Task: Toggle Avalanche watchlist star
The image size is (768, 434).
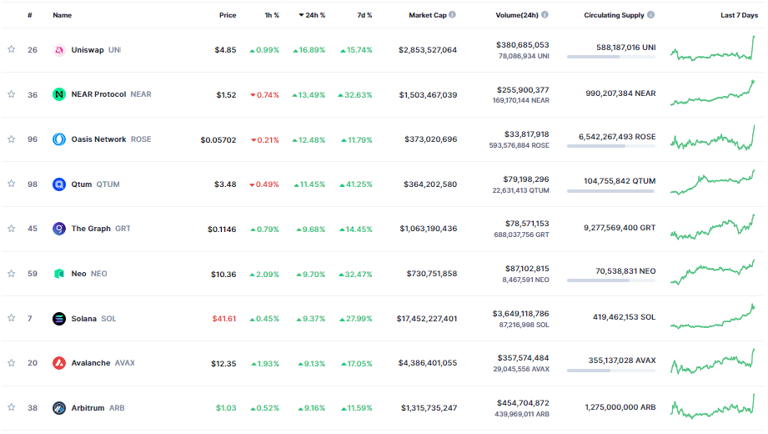Action: 12,363
